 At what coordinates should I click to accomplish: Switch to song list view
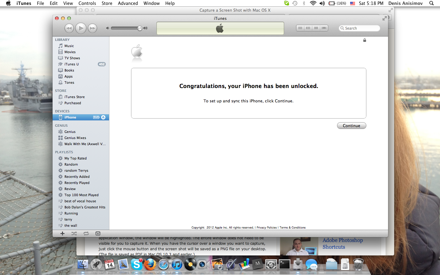click(300, 28)
